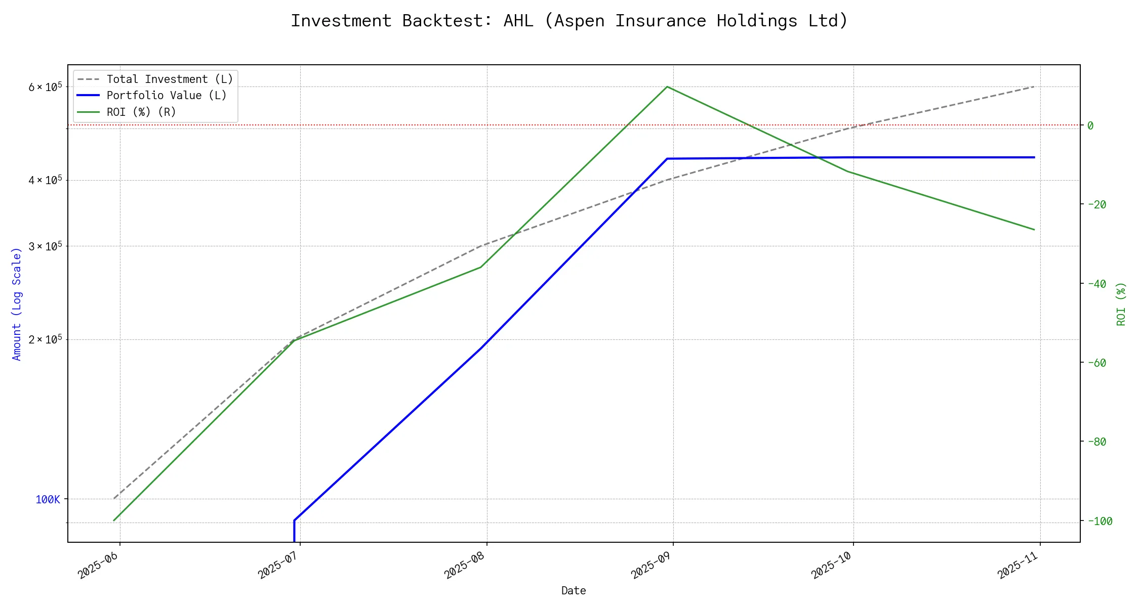Click the green ROI line peak point
The height and width of the screenshot is (607, 1139).
667,86
